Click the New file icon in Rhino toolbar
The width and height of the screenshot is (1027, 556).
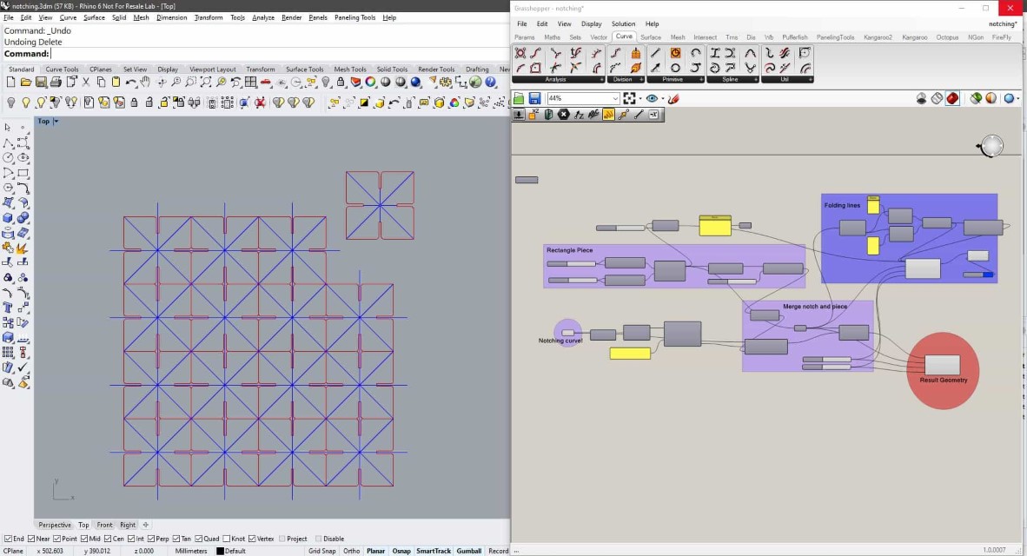[10, 82]
